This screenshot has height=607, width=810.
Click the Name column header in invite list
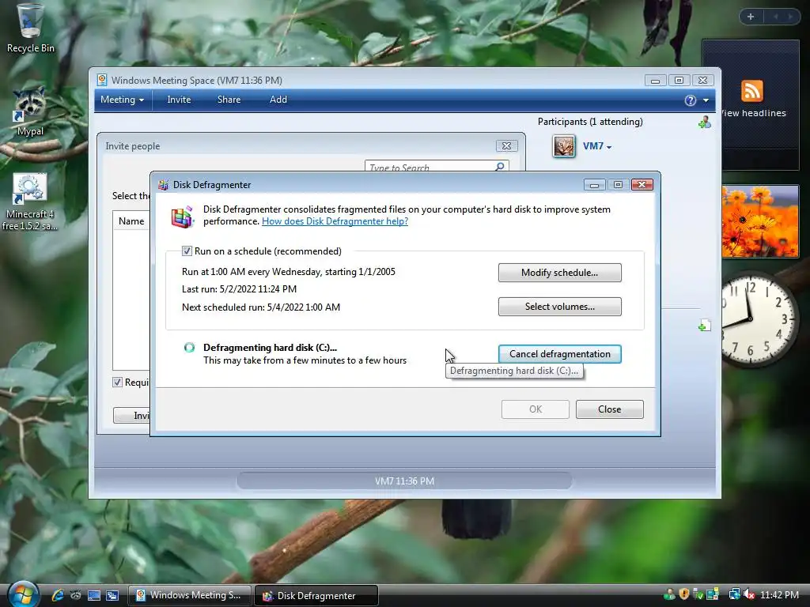131,221
